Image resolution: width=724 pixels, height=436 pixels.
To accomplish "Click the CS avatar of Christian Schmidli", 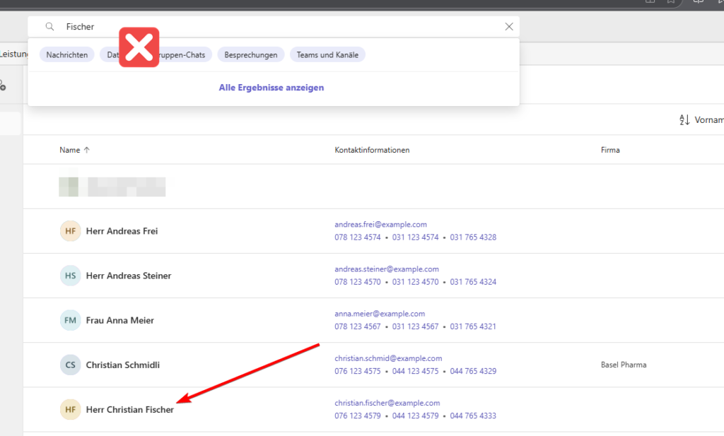I will click(71, 365).
